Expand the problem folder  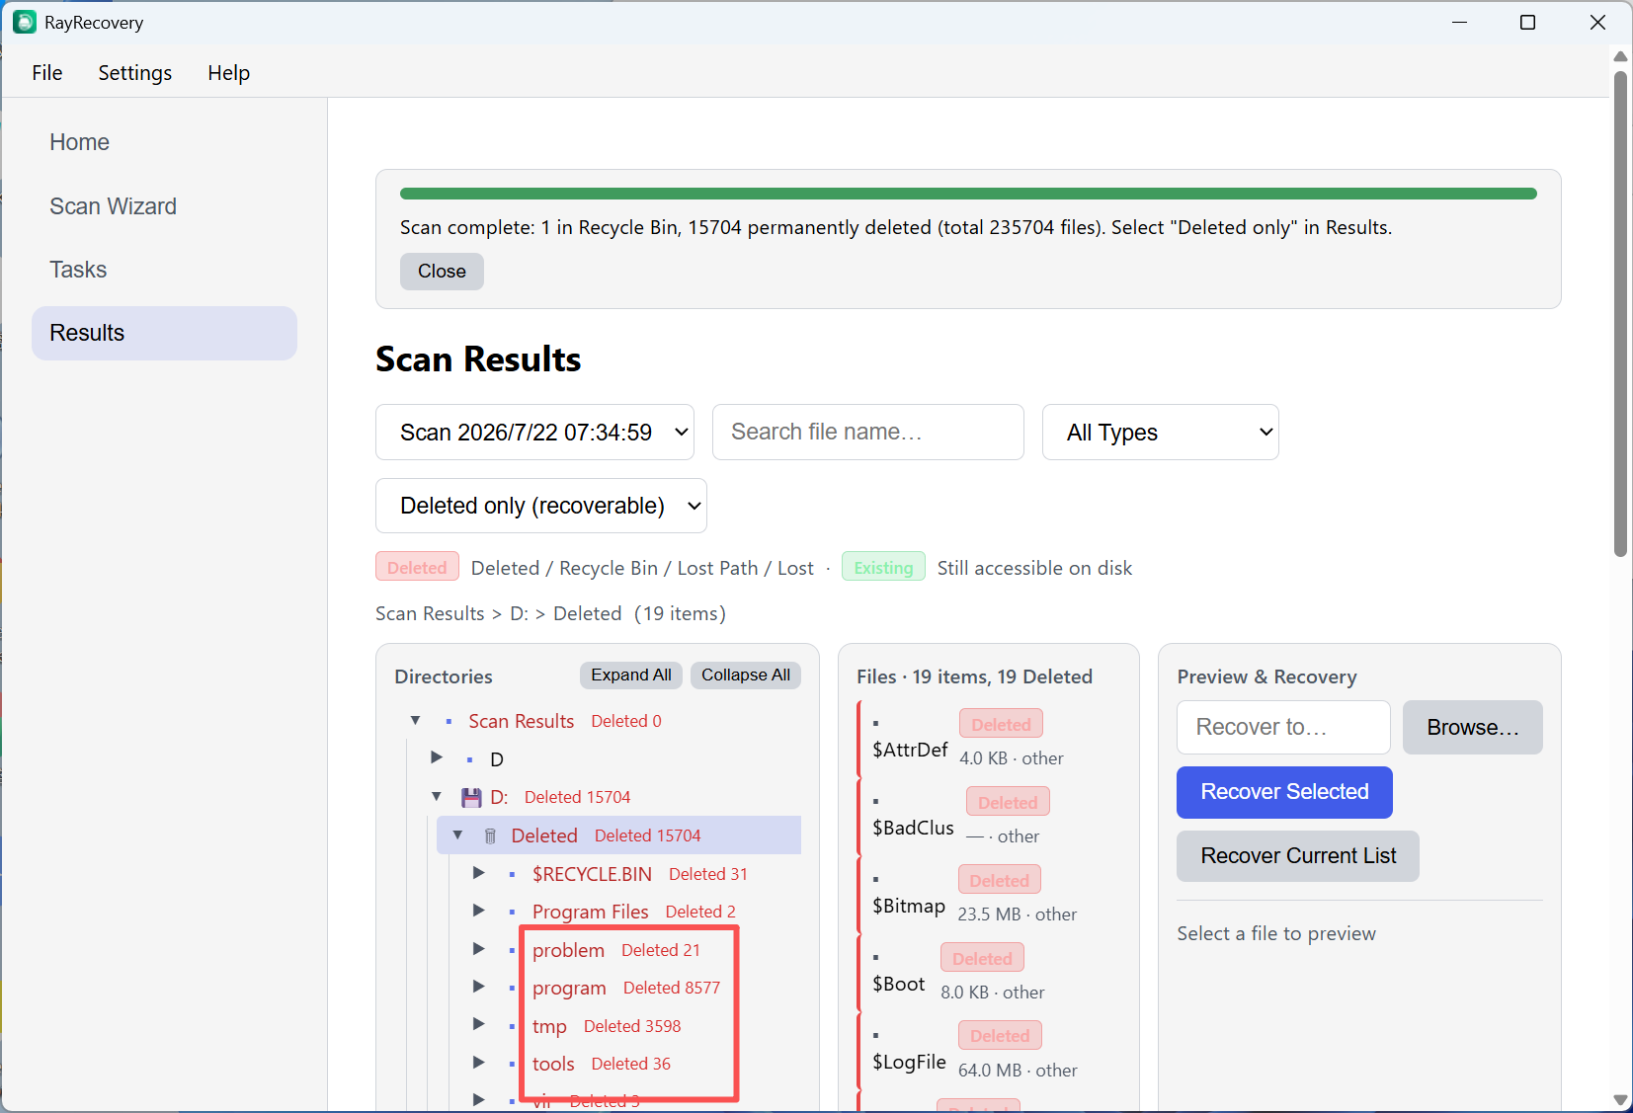click(478, 949)
